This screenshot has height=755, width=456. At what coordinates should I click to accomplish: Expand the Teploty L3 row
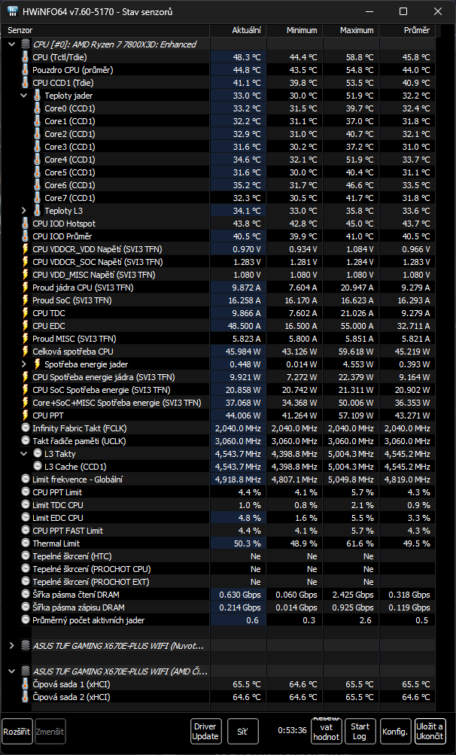23,211
